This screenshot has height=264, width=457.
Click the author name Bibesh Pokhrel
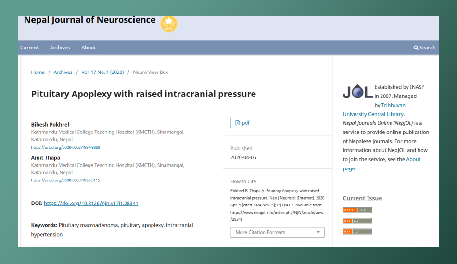click(x=50, y=124)
